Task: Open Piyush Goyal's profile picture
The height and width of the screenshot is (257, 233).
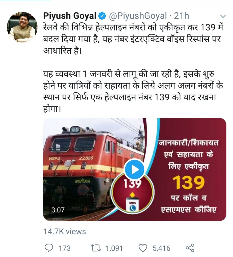Action: click(x=22, y=27)
